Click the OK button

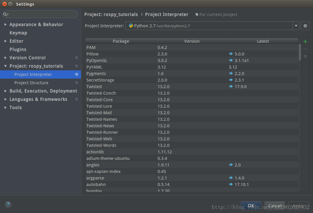pyautogui.click(x=251, y=206)
